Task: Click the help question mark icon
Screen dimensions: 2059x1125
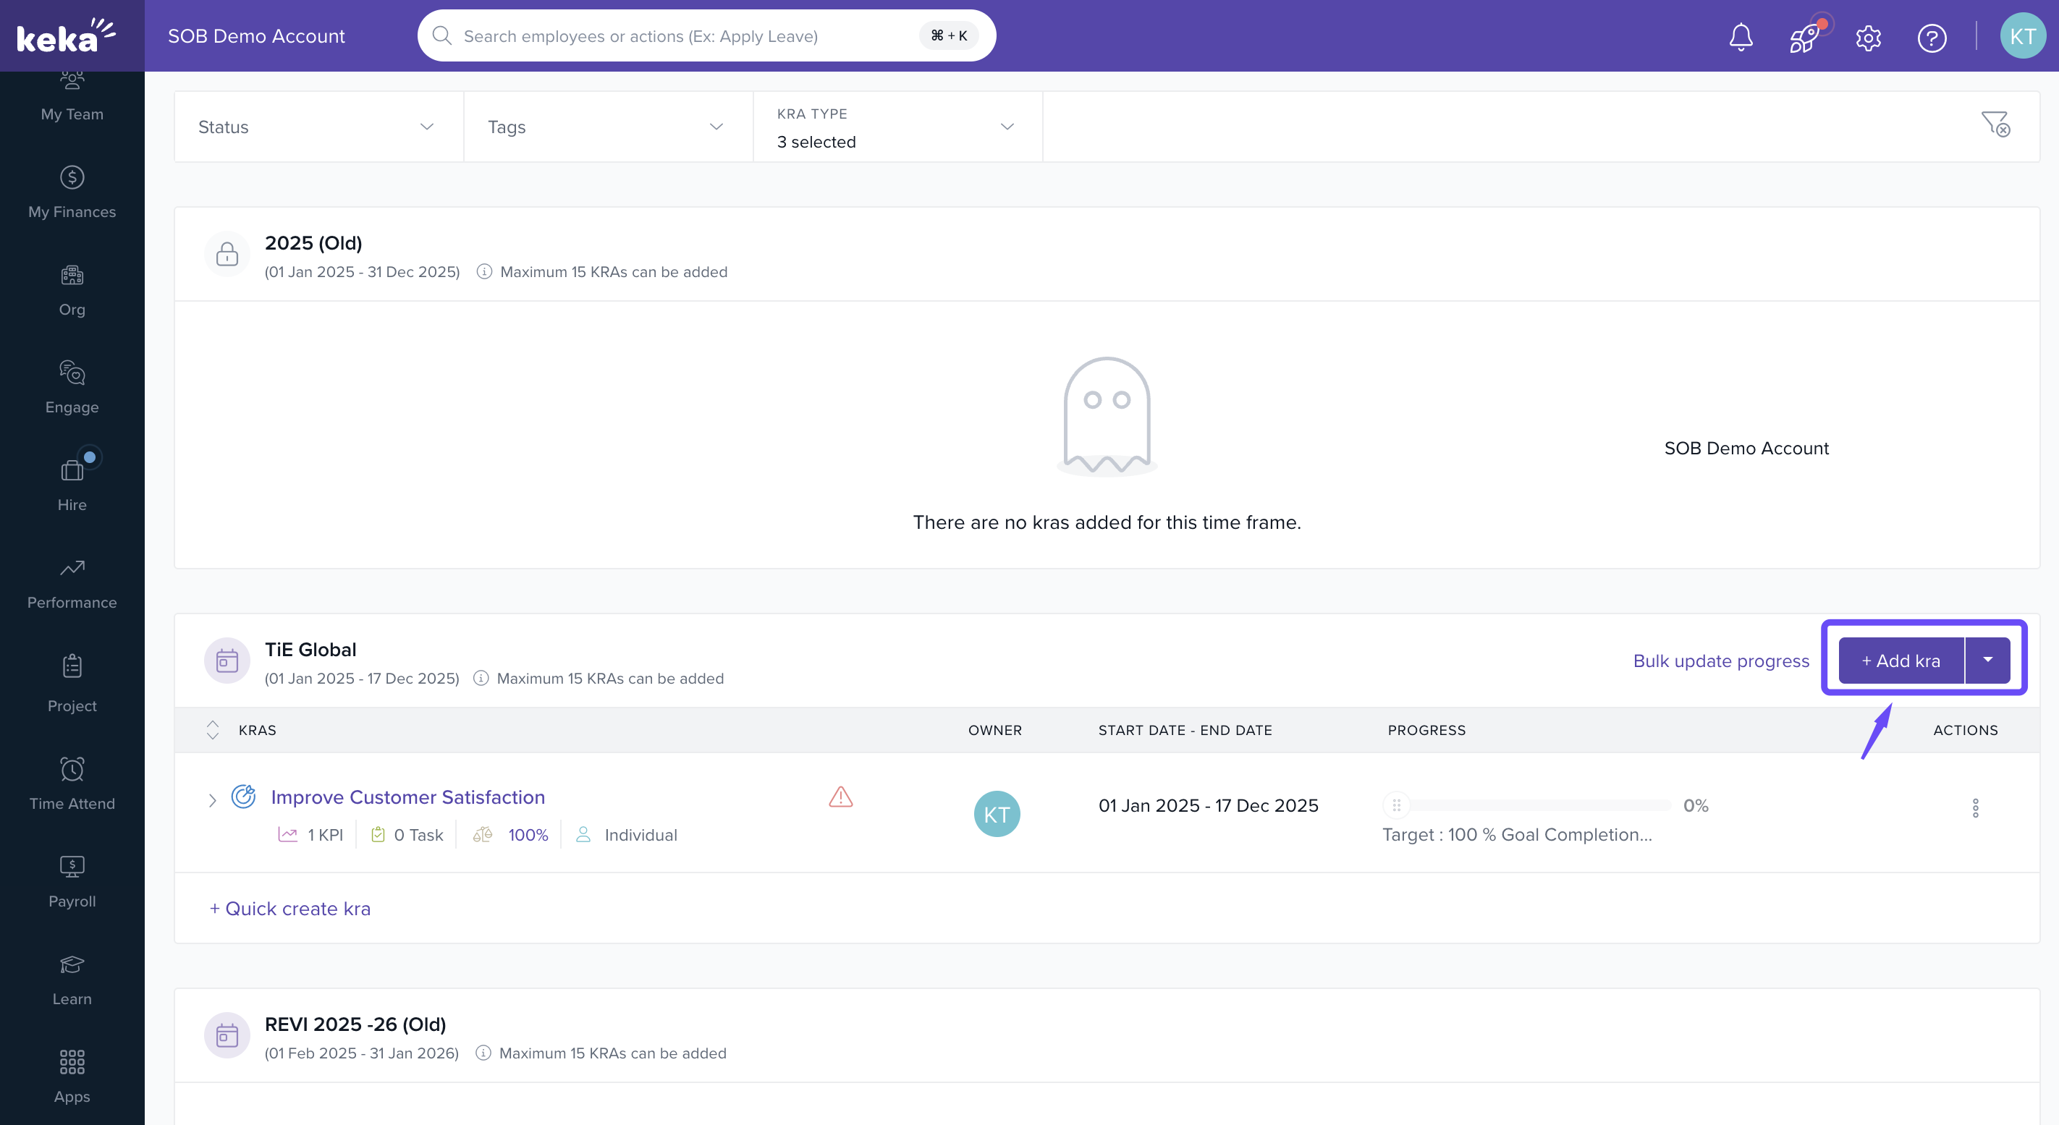Action: pyautogui.click(x=1931, y=38)
